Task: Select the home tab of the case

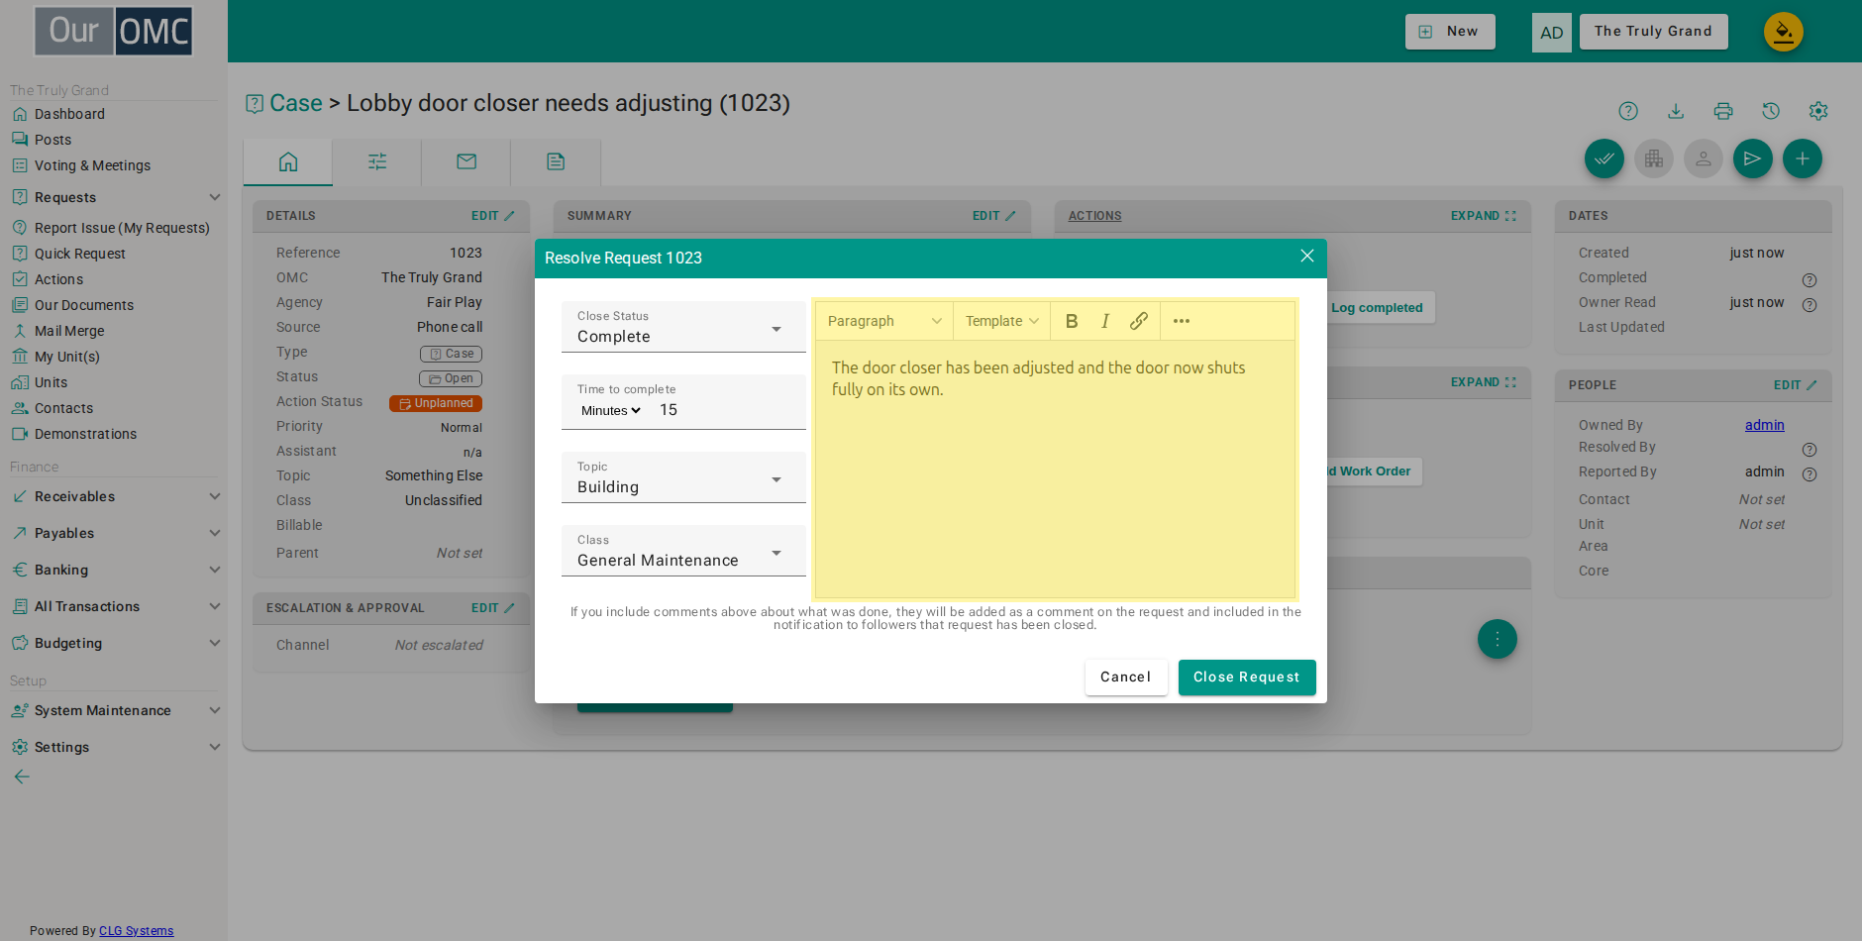Action: point(288,161)
